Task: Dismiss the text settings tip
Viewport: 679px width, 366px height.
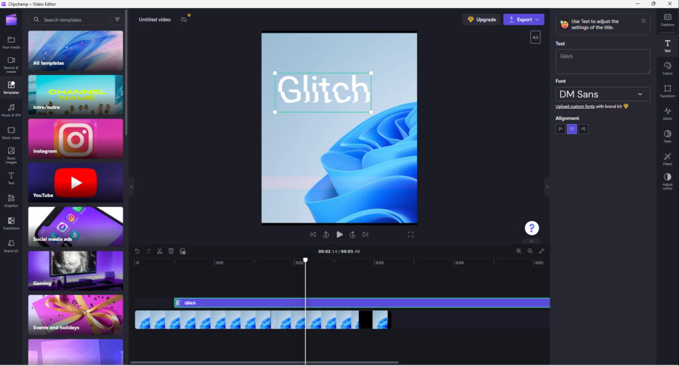Action: tap(643, 21)
